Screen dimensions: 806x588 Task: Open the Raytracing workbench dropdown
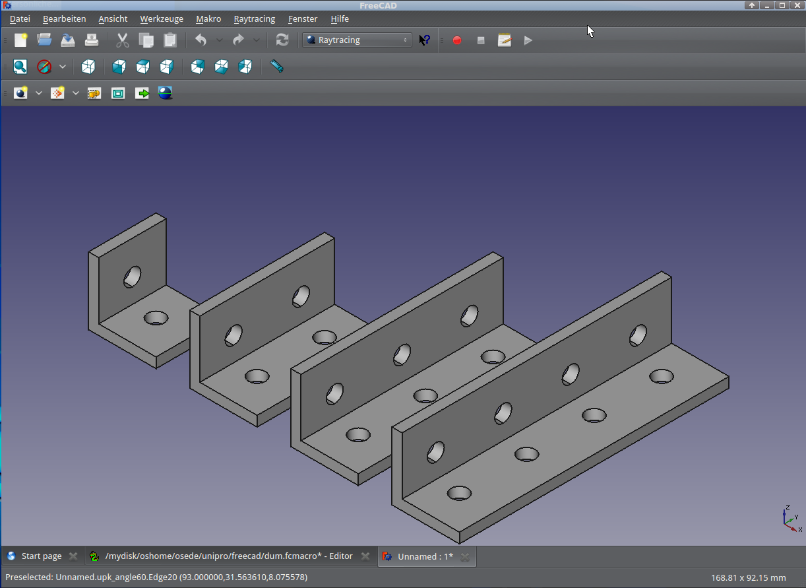click(357, 40)
